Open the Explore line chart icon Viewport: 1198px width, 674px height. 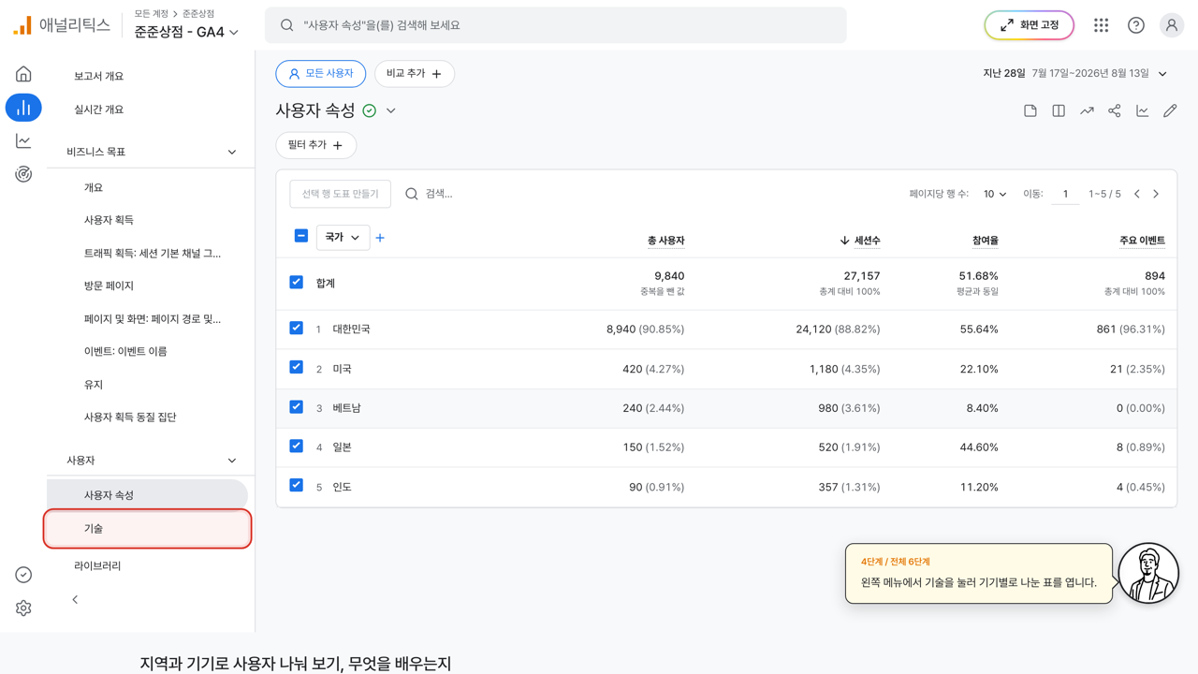23,140
